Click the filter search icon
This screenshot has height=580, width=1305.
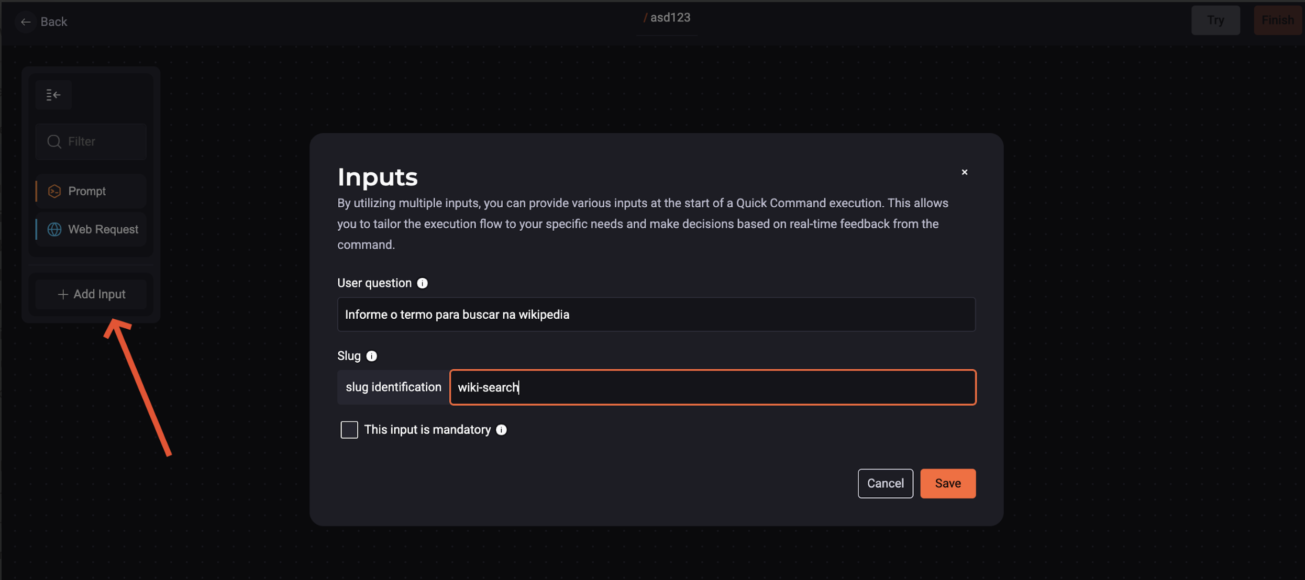55,140
